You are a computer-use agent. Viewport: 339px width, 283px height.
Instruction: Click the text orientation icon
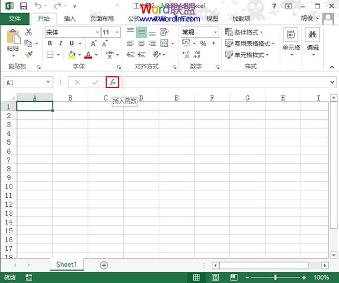point(157,54)
